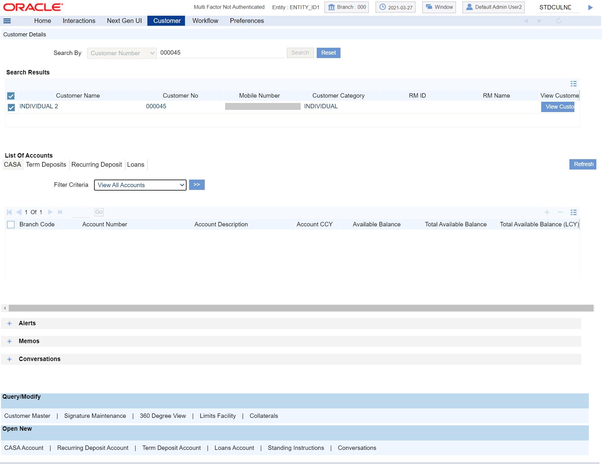
Task: Click the Oracle logo
Action: 33,7
